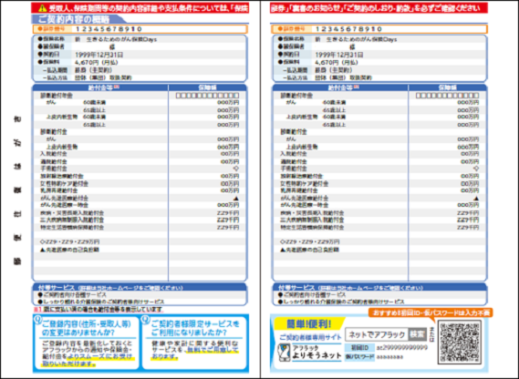Screen dimensions: 519x379
Task: Click the warning triangle icon in the red banner
Action: click(43, 8)
